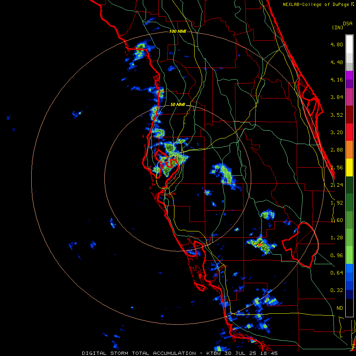This screenshot has width=356, height=356.
Task: Pick the yellow swatch on the scale
Action: pyautogui.click(x=349, y=167)
